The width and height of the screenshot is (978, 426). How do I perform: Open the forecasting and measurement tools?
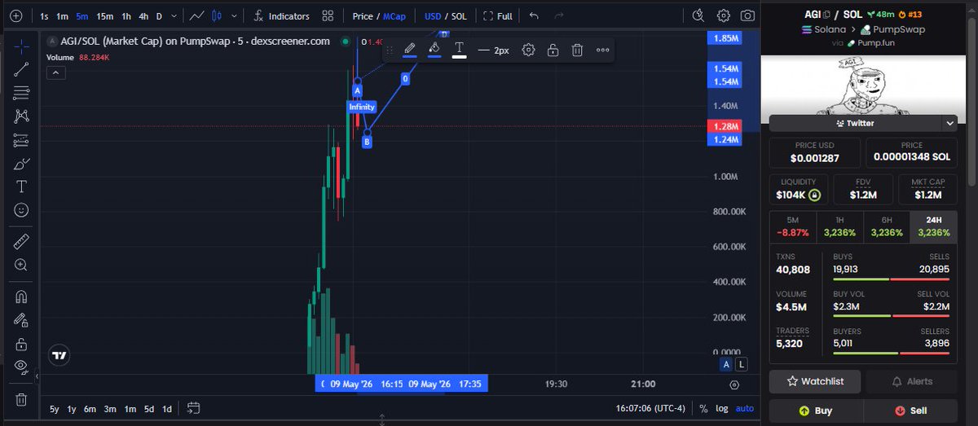tap(21, 140)
